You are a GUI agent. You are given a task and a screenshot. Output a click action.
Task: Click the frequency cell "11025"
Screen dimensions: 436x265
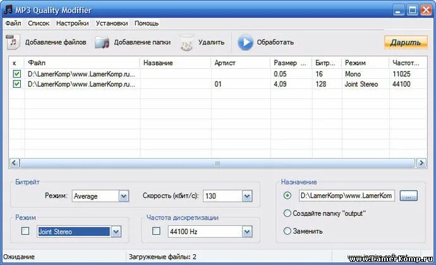[x=401, y=74]
